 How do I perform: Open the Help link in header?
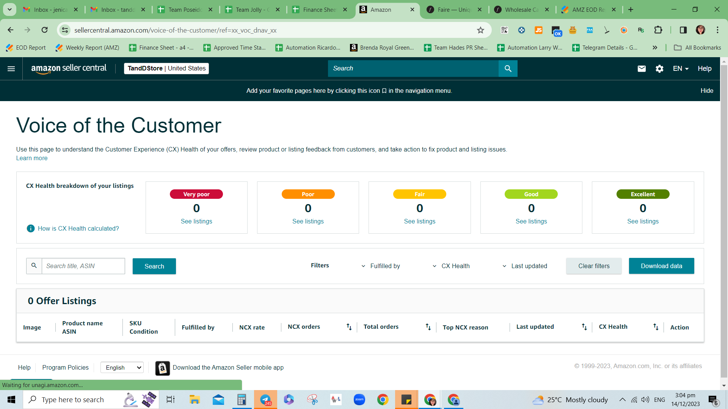coord(704,69)
